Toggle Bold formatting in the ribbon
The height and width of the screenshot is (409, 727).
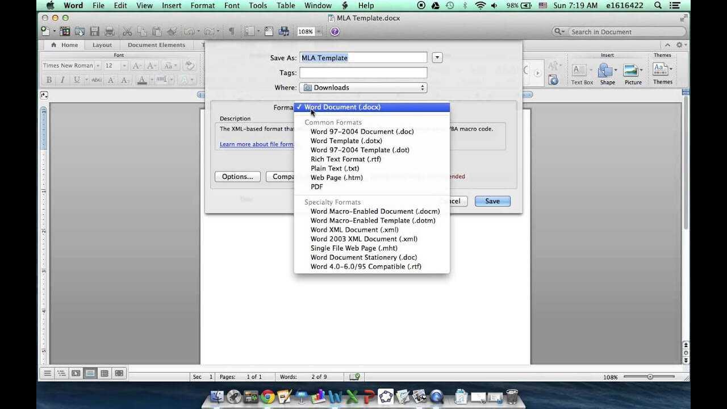pyautogui.click(x=49, y=80)
